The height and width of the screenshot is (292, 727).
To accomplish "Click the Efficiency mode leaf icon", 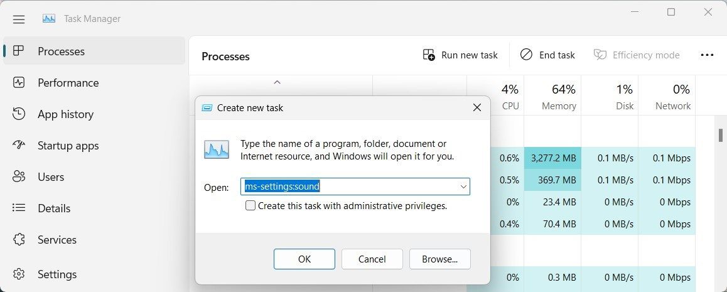I will click(600, 55).
